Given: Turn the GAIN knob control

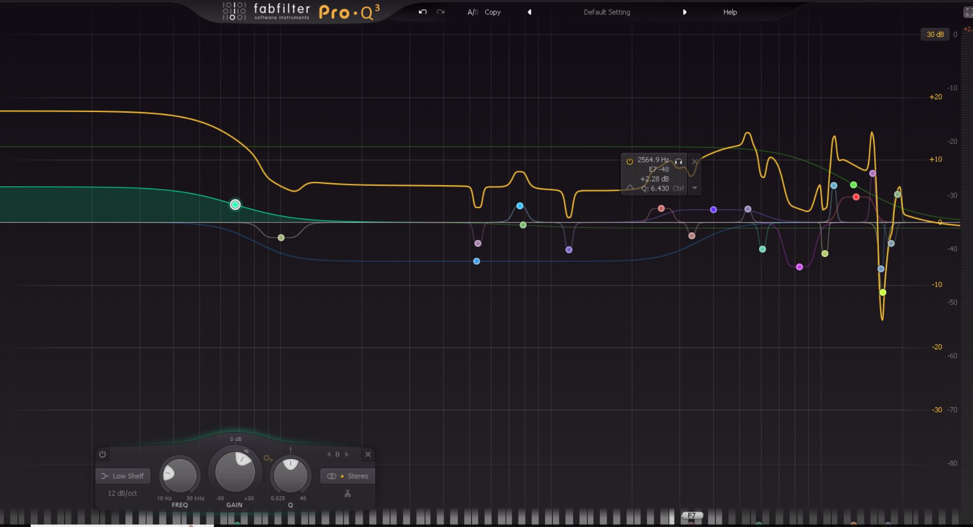Looking at the screenshot, I should pos(235,471).
